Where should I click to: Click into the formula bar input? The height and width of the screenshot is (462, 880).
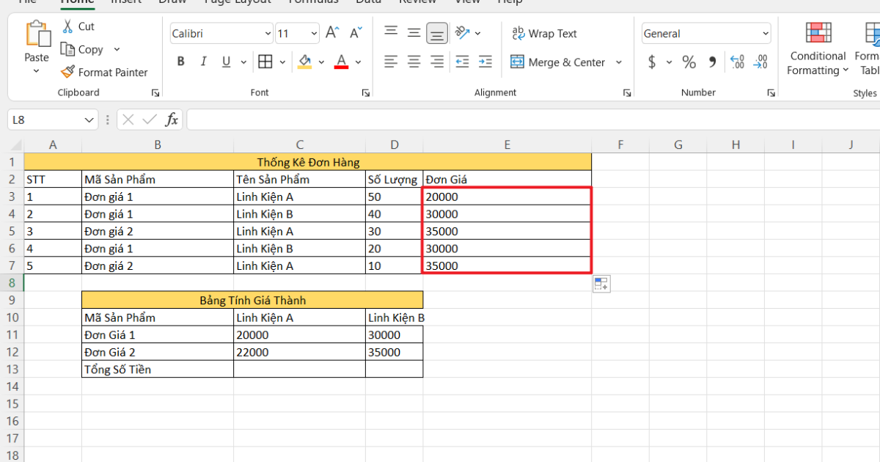[x=533, y=120]
